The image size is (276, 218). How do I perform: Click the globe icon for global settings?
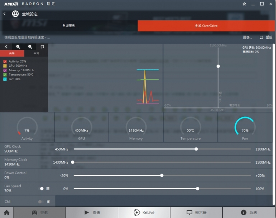(x=15, y=14)
